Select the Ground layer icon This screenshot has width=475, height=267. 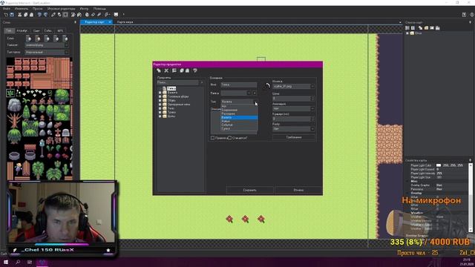28,39
